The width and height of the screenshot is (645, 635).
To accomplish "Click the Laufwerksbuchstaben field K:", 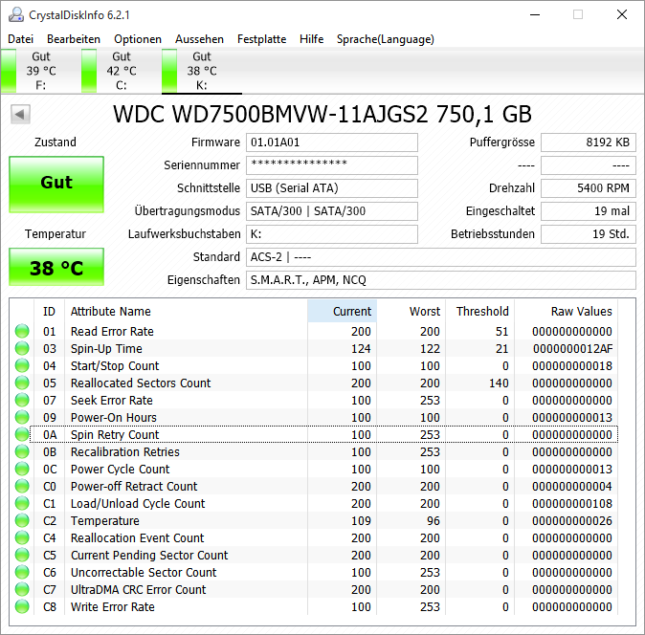I will [x=332, y=234].
